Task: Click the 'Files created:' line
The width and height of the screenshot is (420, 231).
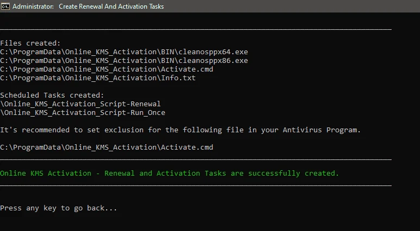Action: (30, 43)
